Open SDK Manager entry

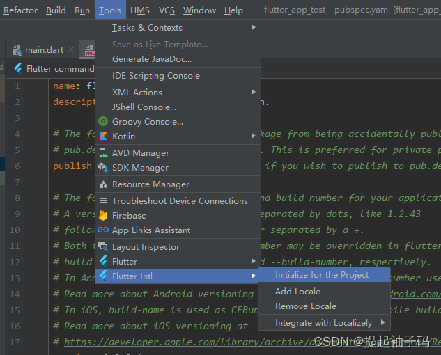click(x=178, y=168)
